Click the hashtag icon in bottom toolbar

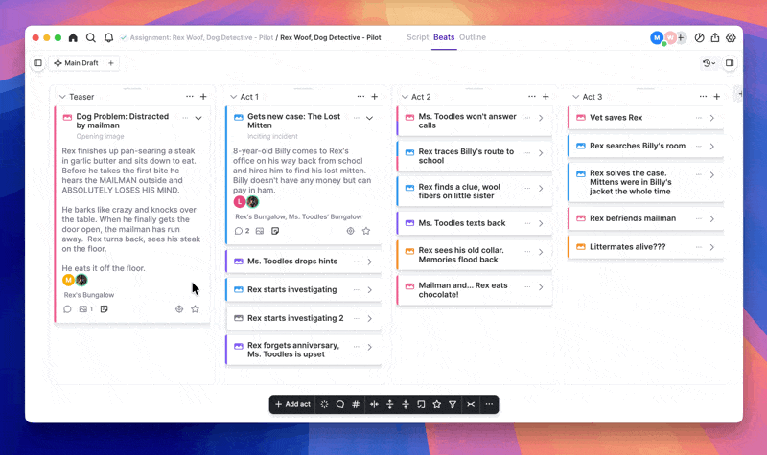pos(356,404)
